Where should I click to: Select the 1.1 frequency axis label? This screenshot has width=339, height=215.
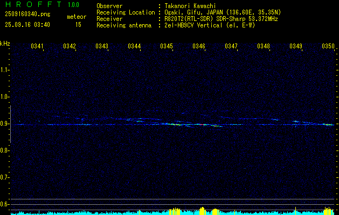pyautogui.click(x=5, y=70)
